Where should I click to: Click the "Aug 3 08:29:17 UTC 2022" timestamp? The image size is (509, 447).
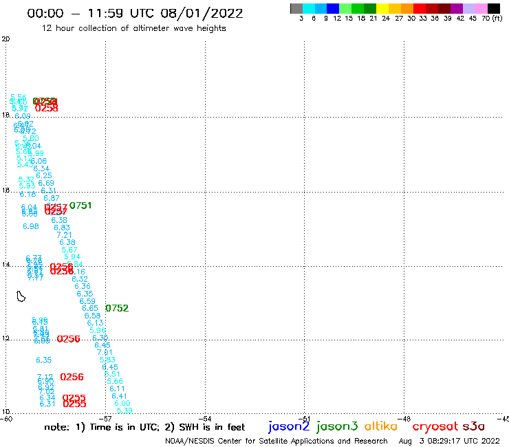(449, 441)
